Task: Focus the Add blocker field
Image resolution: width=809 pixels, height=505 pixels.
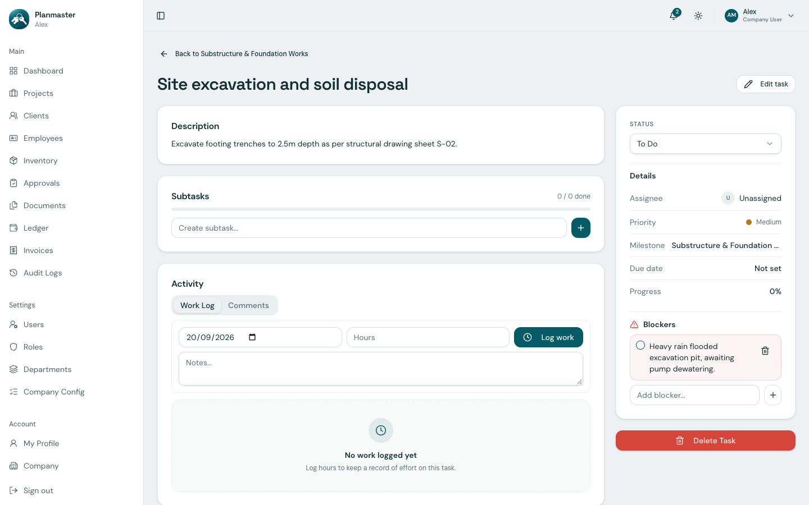Action: pyautogui.click(x=694, y=395)
